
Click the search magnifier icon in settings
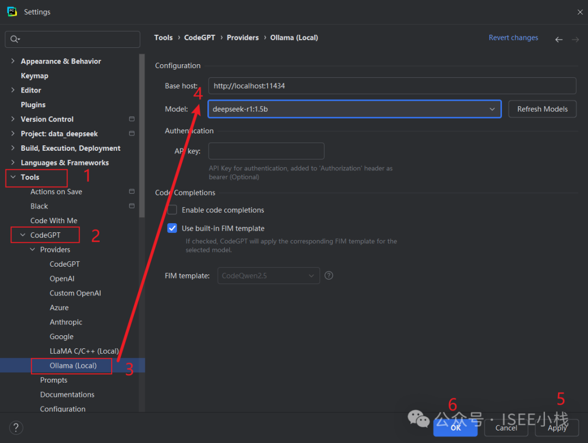[x=15, y=39]
